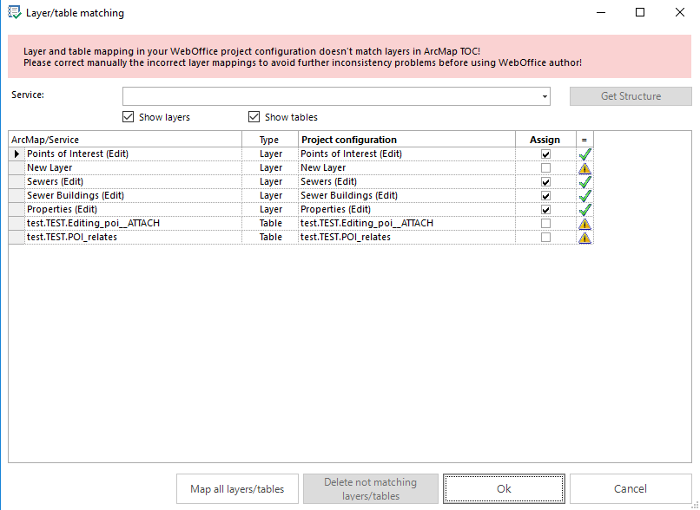This screenshot has height=510, width=700.
Task: Click the green check icon for Sewers (Edit)
Action: [584, 181]
